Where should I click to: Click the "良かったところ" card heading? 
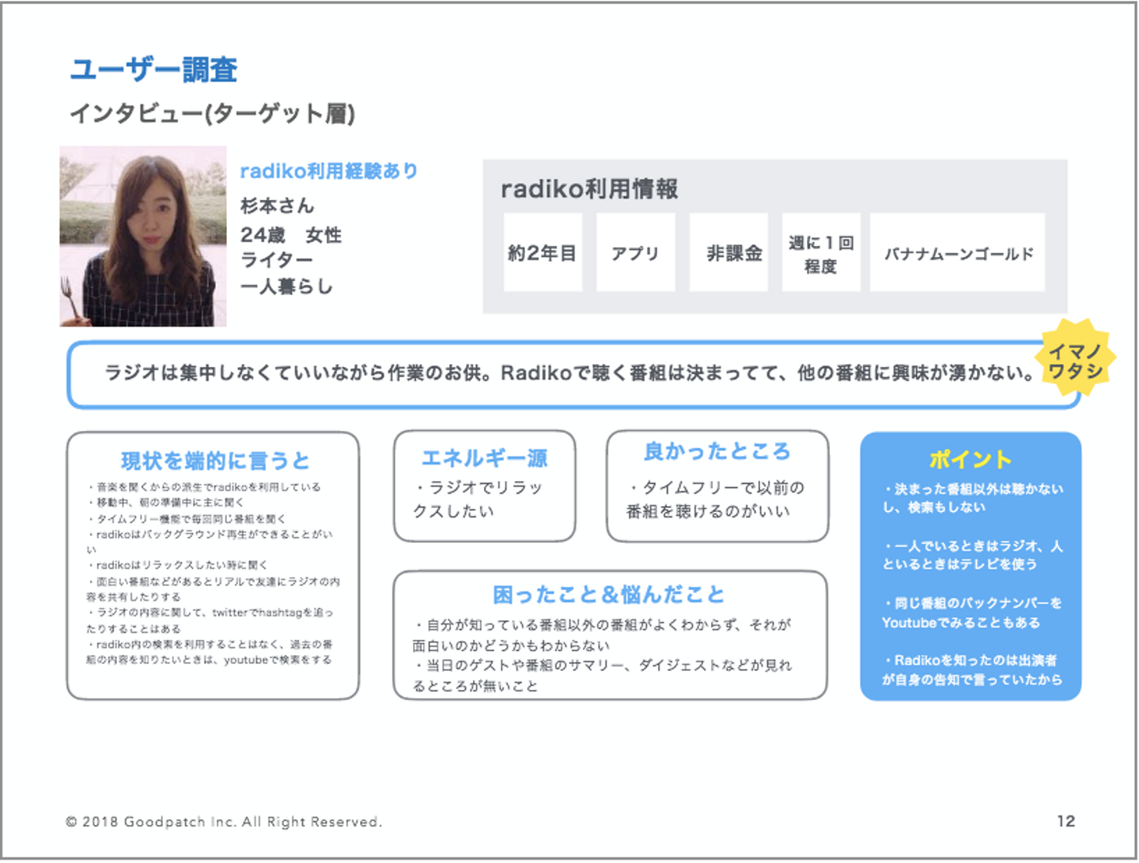click(717, 451)
